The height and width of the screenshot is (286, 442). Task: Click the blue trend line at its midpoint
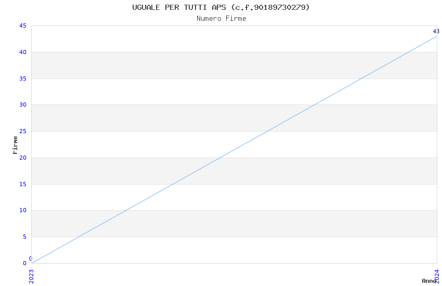click(x=234, y=150)
